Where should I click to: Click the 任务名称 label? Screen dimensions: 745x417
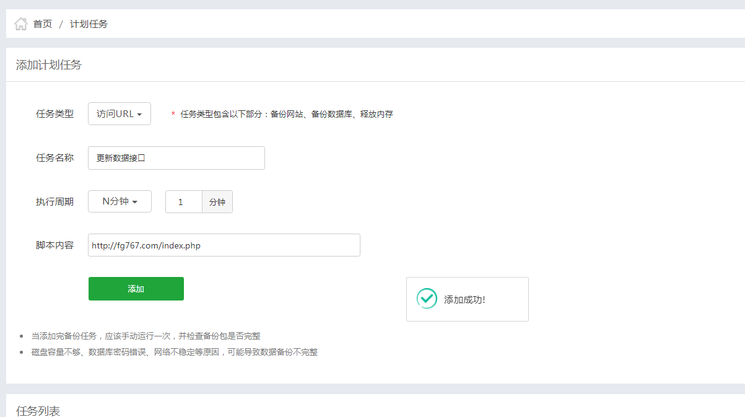click(x=54, y=158)
